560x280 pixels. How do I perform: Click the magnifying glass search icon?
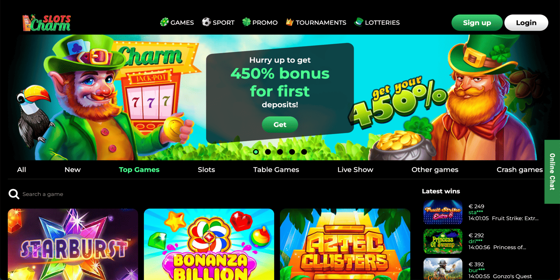[14, 194]
